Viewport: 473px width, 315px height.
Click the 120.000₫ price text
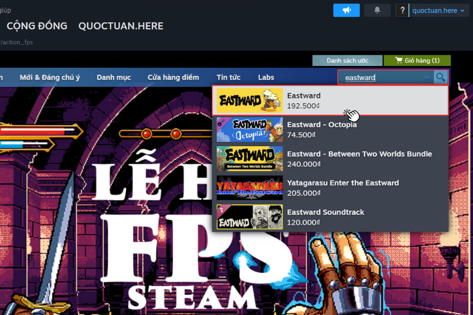coord(303,222)
